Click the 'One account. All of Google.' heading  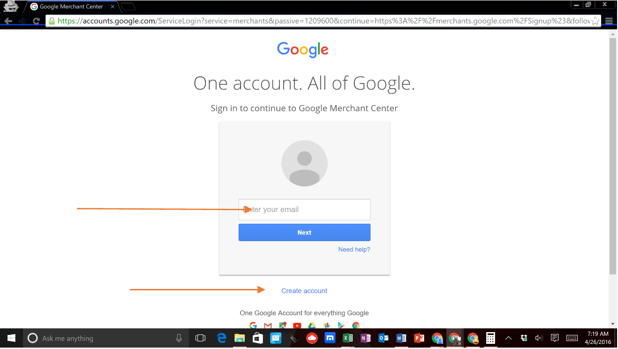304,83
